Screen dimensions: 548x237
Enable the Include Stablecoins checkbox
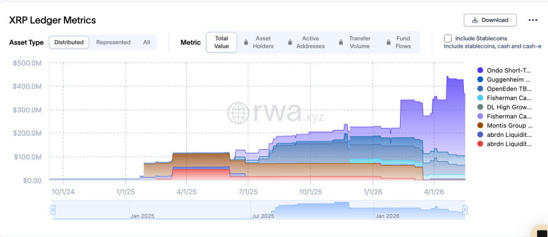(447, 38)
